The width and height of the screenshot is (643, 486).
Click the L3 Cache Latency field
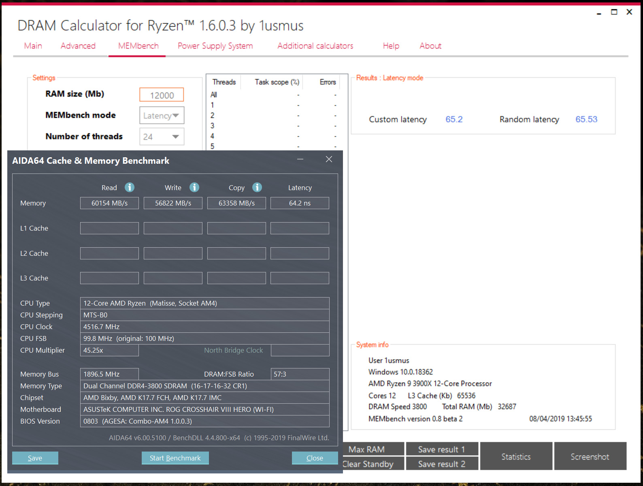(x=300, y=278)
